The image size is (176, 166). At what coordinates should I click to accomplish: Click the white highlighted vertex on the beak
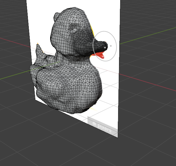(x=105, y=48)
